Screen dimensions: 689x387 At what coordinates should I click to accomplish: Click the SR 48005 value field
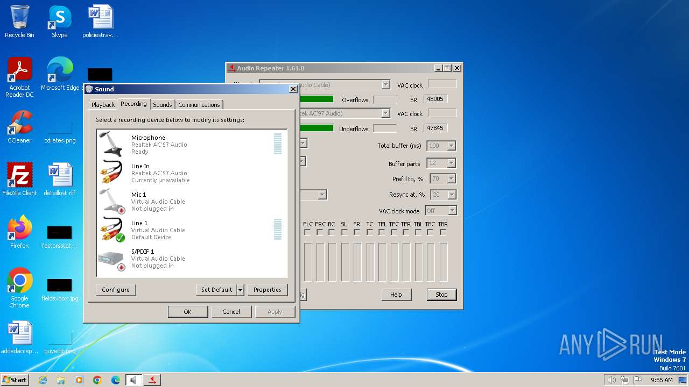tap(435, 99)
